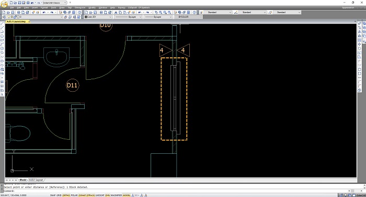Select the Erase tool in modify toolbar

tap(360, 23)
